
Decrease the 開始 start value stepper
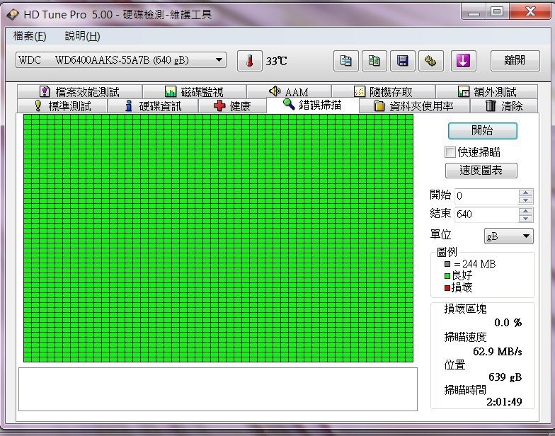tap(525, 200)
